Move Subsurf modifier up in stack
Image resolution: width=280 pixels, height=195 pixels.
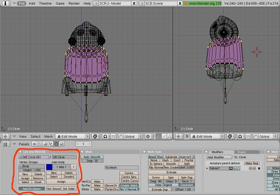click(251, 168)
